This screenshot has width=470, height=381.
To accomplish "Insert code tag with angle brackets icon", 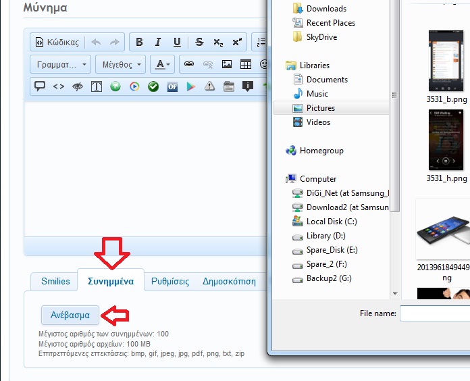I will (59, 86).
